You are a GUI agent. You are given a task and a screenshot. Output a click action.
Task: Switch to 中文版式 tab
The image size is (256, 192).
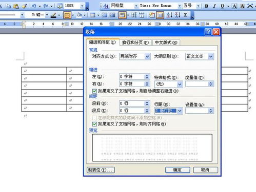pyautogui.click(x=166, y=42)
